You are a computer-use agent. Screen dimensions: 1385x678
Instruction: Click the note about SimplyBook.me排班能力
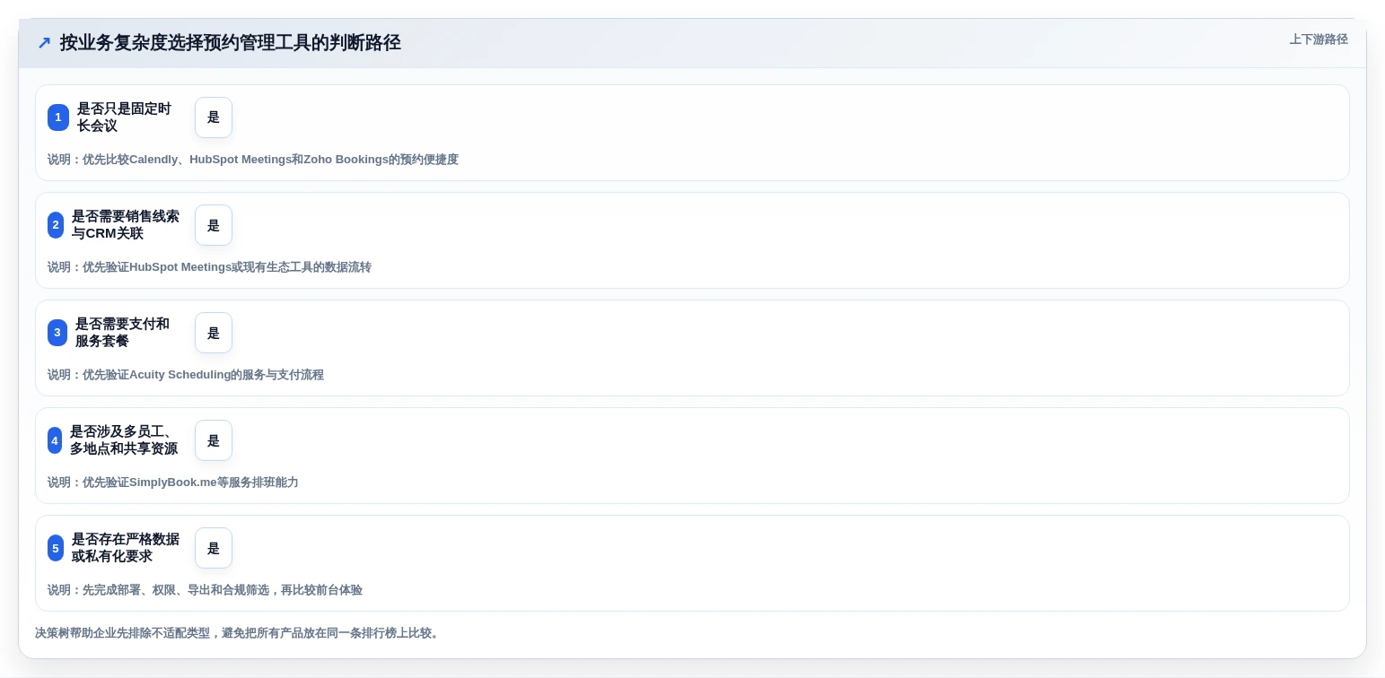pyautogui.click(x=173, y=482)
